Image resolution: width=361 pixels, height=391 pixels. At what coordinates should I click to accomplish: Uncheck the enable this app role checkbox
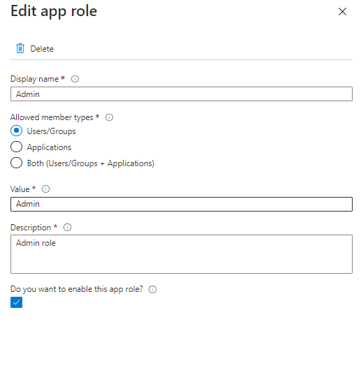(x=17, y=302)
